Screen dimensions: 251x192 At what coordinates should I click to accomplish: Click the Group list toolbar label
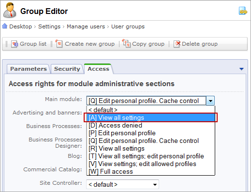33,44
